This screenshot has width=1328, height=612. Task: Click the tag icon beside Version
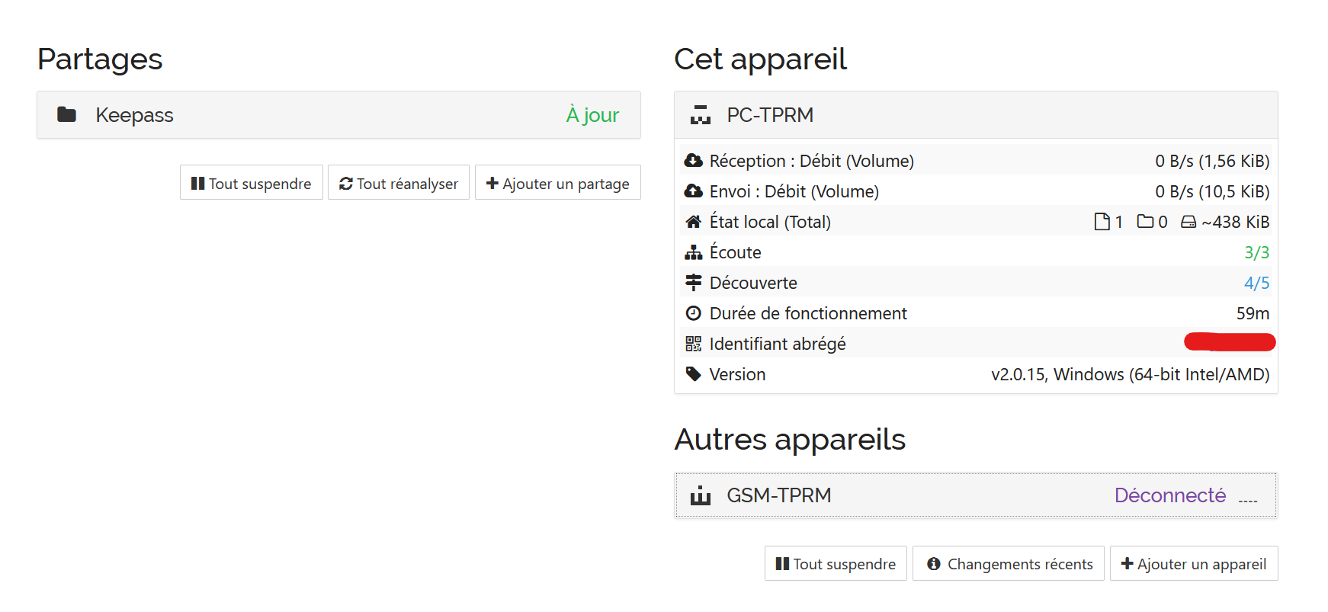pos(693,374)
